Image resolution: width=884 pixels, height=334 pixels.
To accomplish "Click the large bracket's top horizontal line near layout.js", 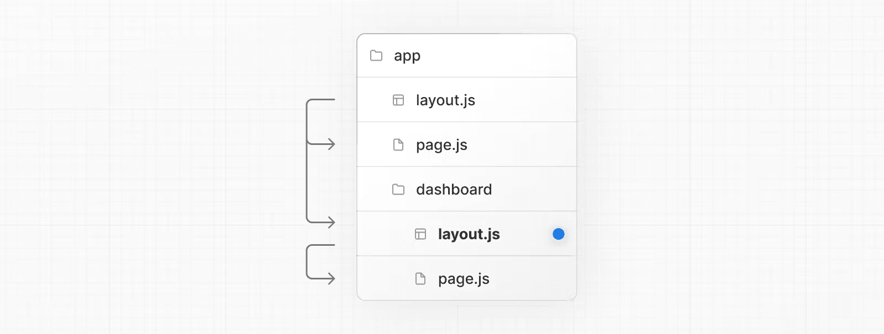I will pyautogui.click(x=322, y=100).
